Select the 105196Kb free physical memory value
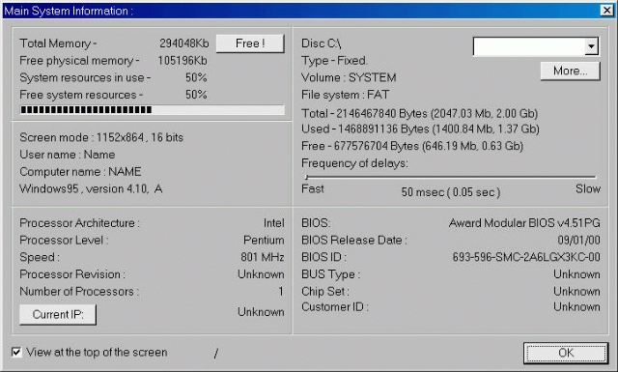The height and width of the screenshot is (372, 618). click(183, 60)
